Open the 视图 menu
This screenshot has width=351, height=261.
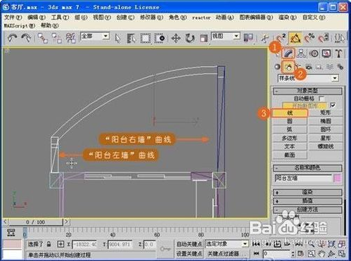[x=102, y=18]
